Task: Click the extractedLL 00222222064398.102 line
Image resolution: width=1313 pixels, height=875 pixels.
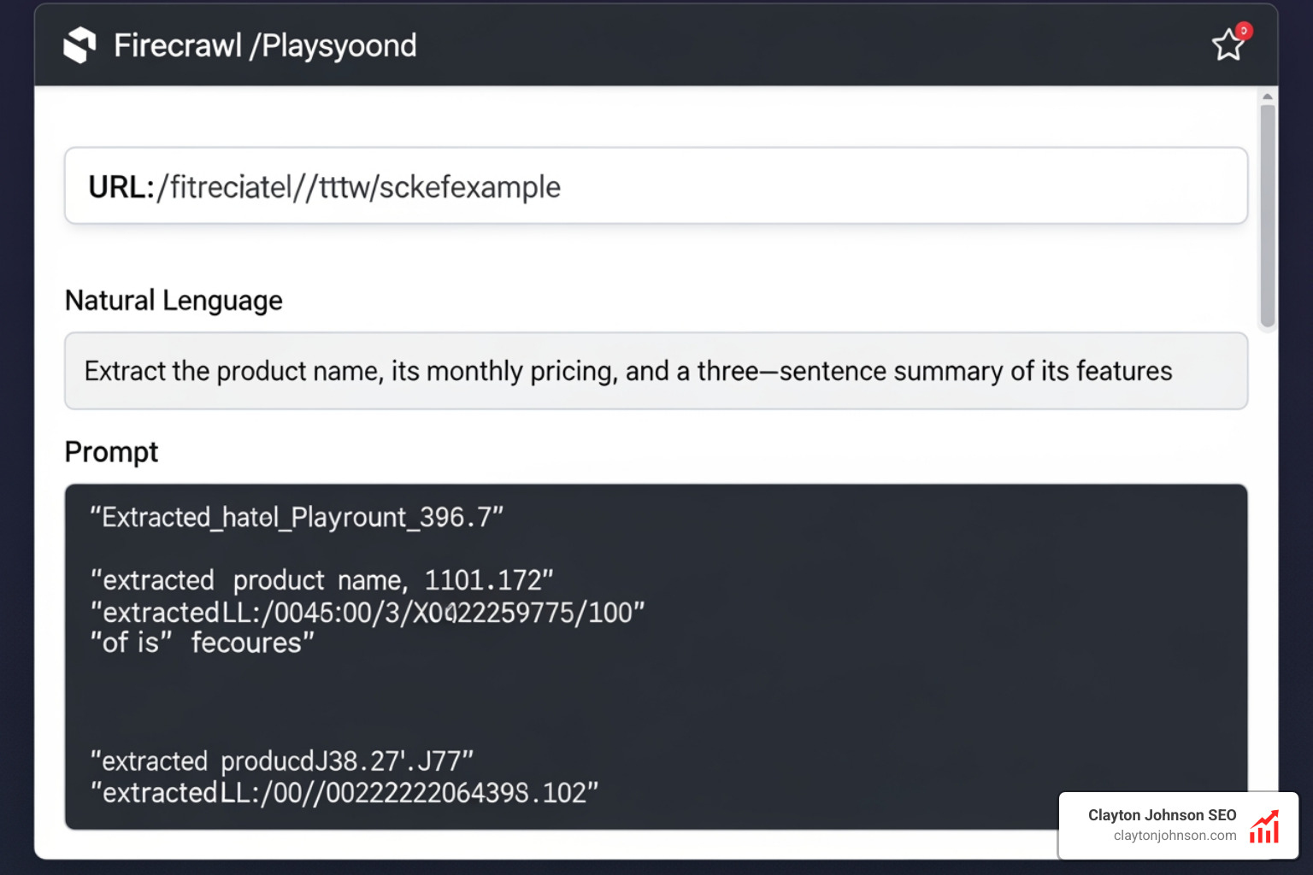Action: [344, 792]
